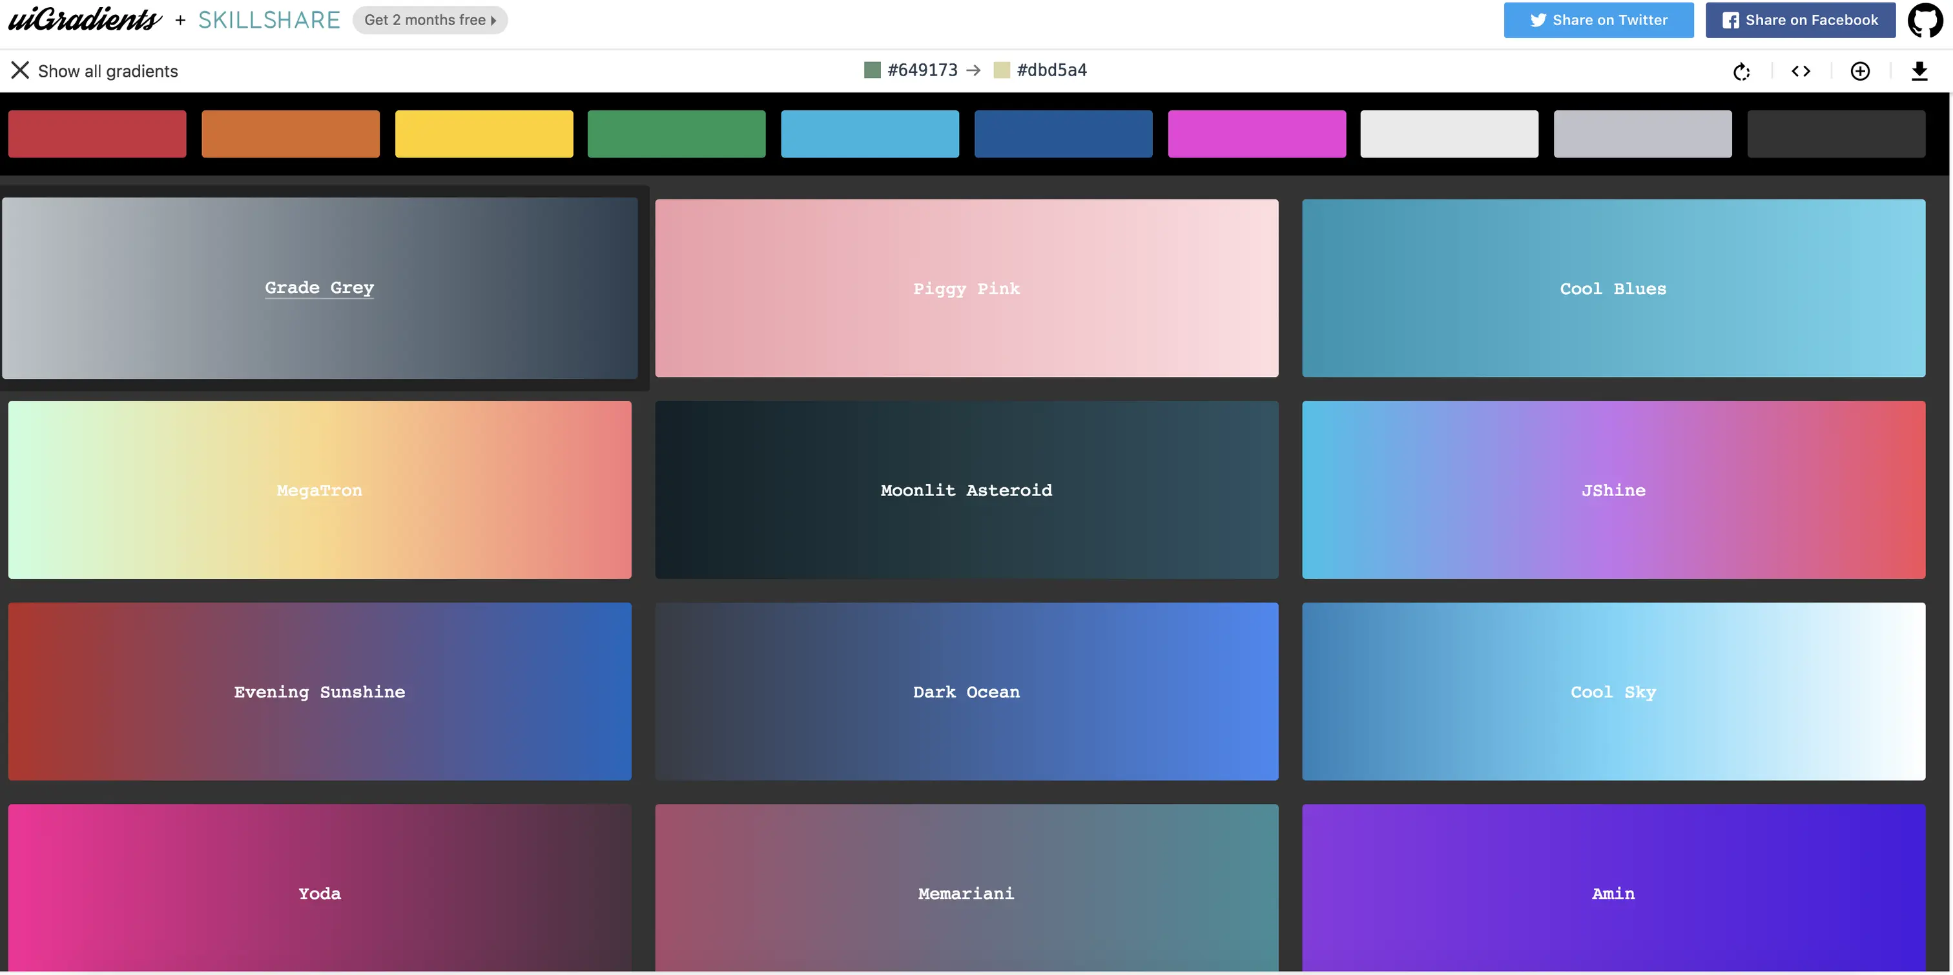This screenshot has height=975, width=1953.
Task: Choose the JShine gradient tile
Action: (x=1613, y=489)
